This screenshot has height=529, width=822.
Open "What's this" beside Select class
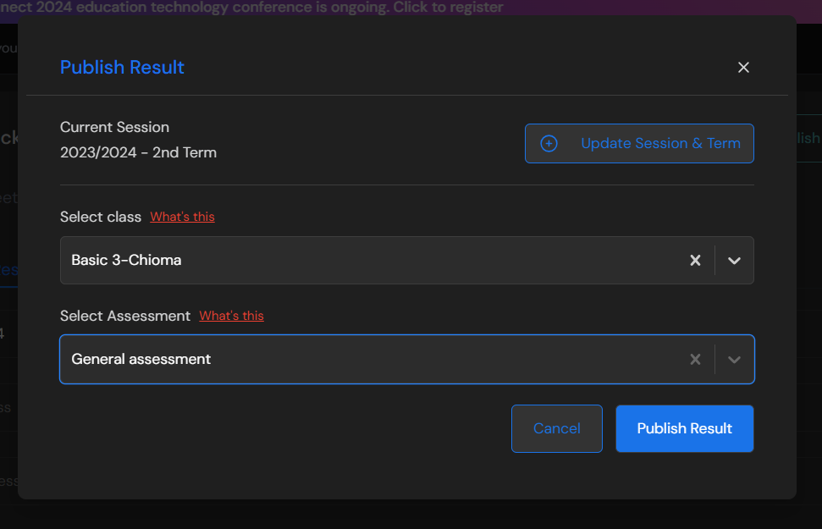click(182, 217)
